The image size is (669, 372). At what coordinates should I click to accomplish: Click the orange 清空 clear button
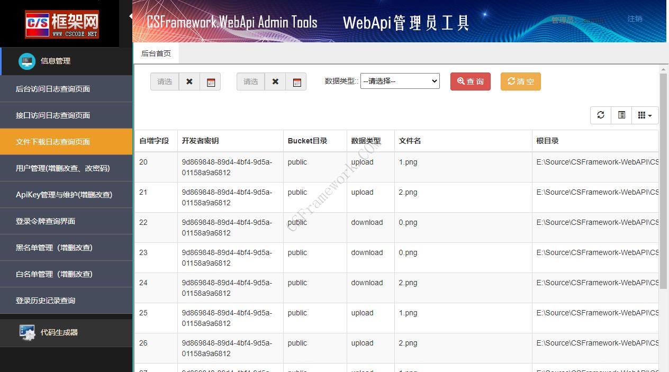click(x=520, y=81)
